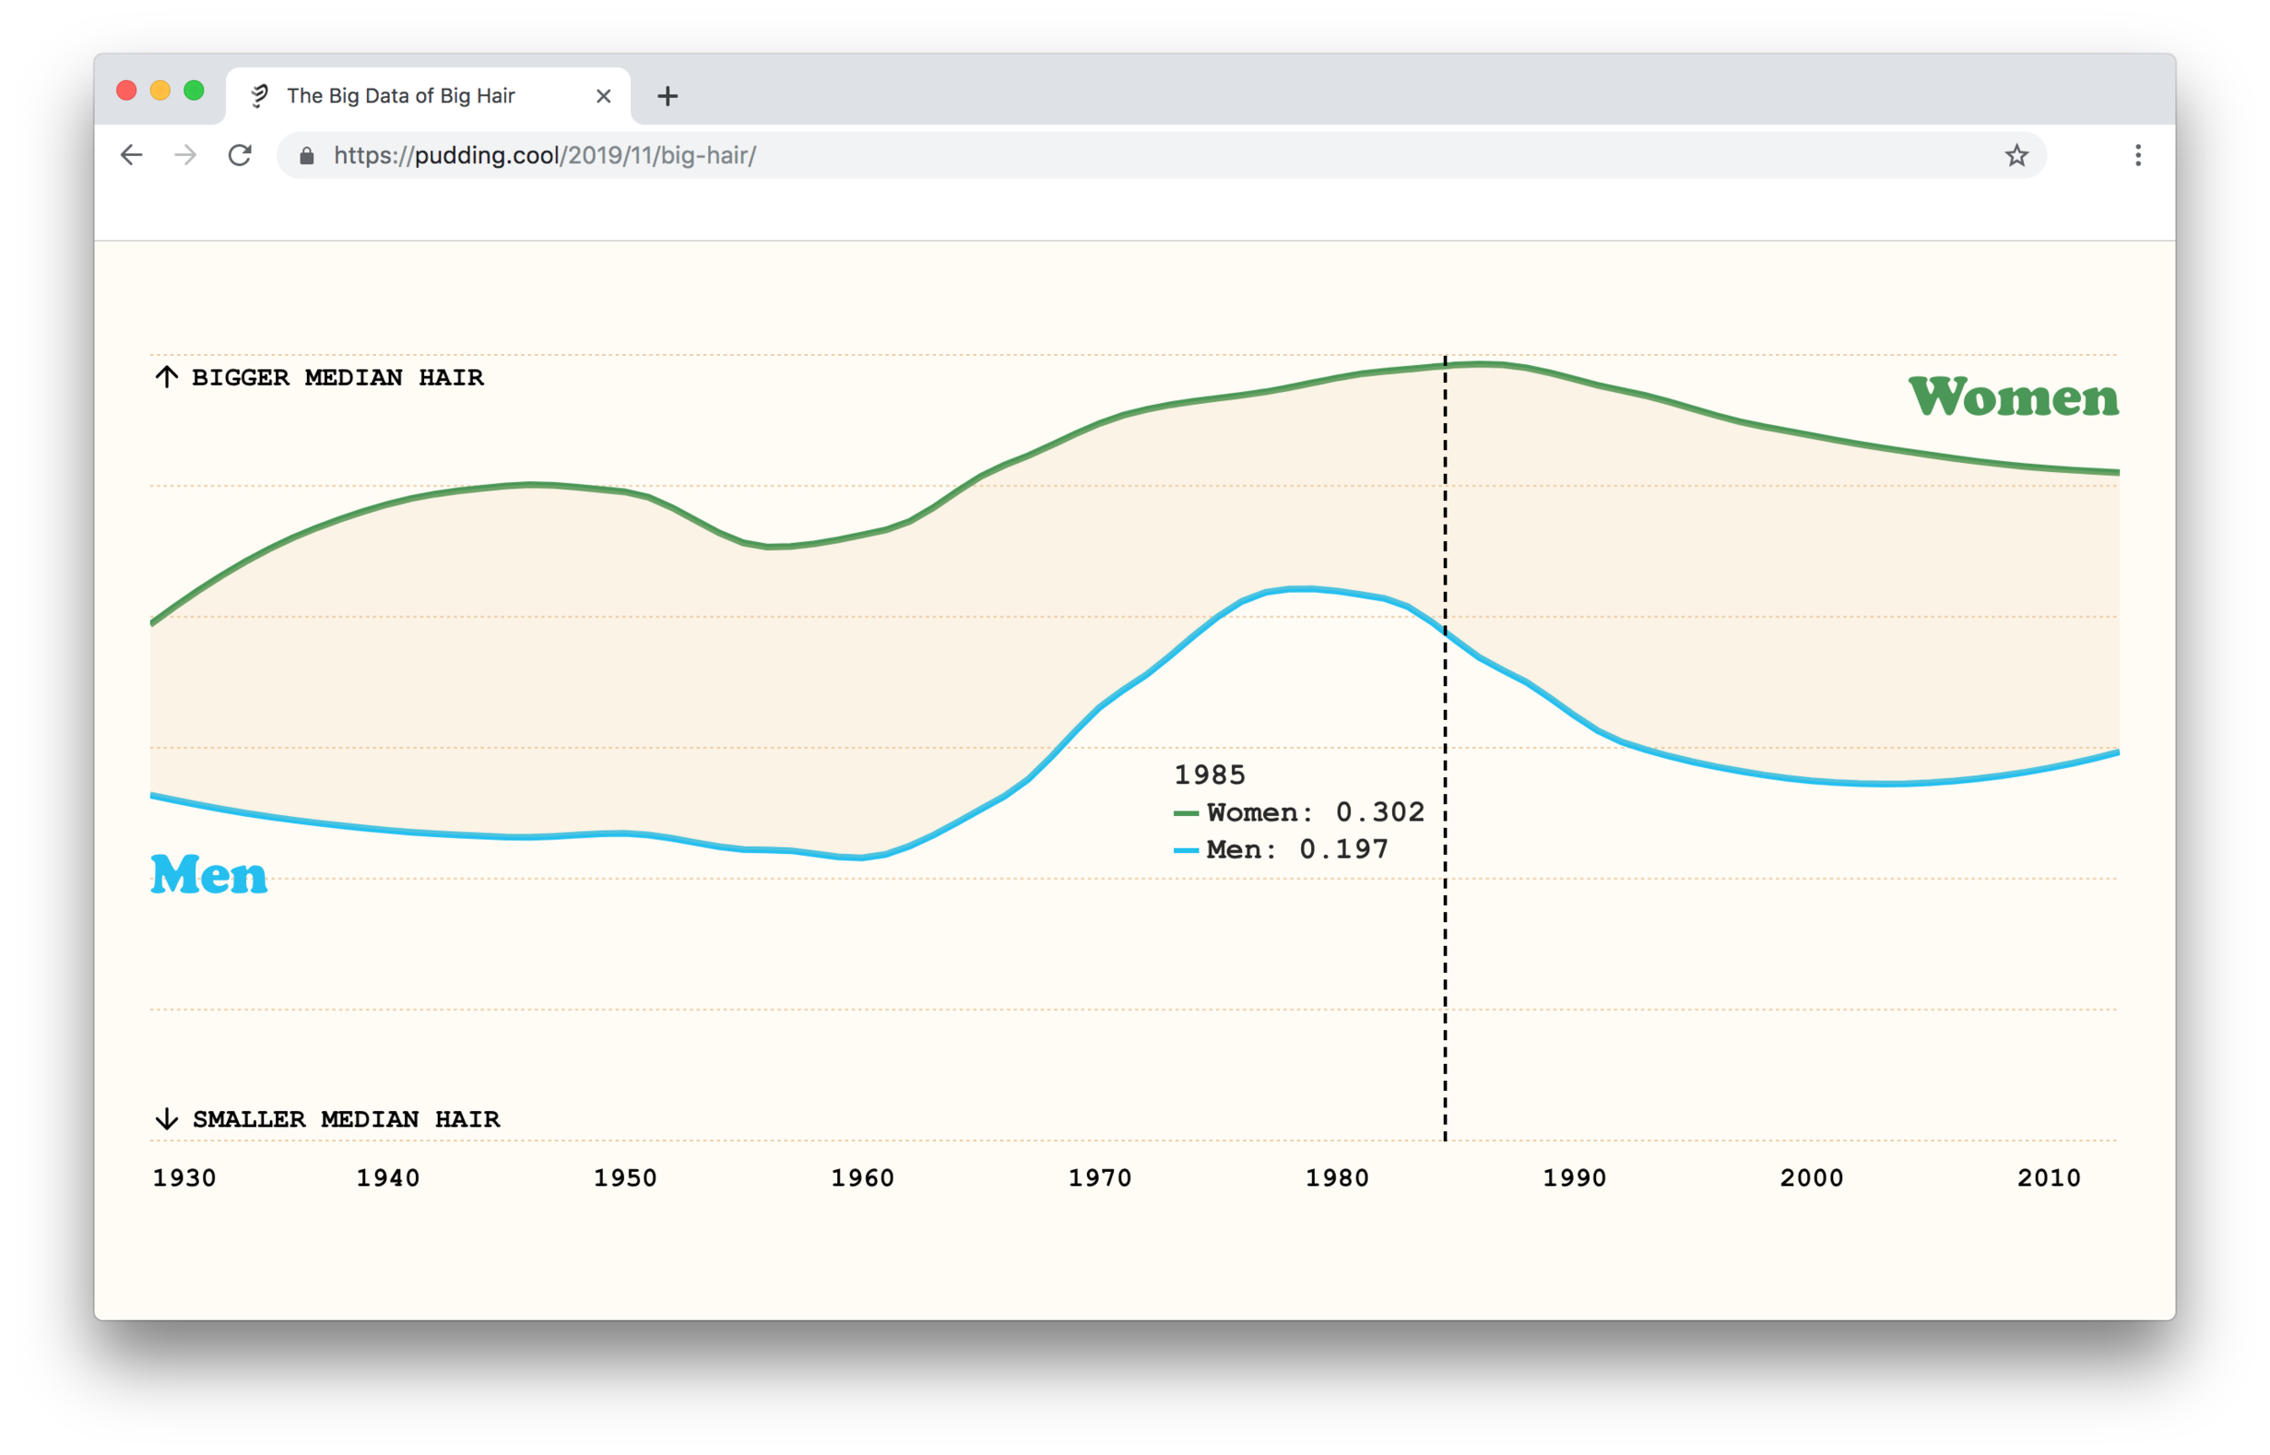This screenshot has height=1455, width=2270.
Task: Bookmark this page with the star icon
Action: 2016,155
